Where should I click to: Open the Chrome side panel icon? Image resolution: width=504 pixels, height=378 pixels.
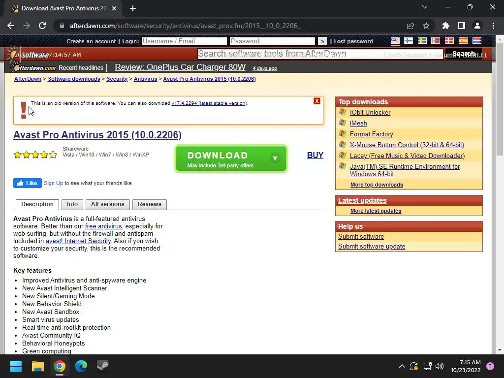coord(462,26)
